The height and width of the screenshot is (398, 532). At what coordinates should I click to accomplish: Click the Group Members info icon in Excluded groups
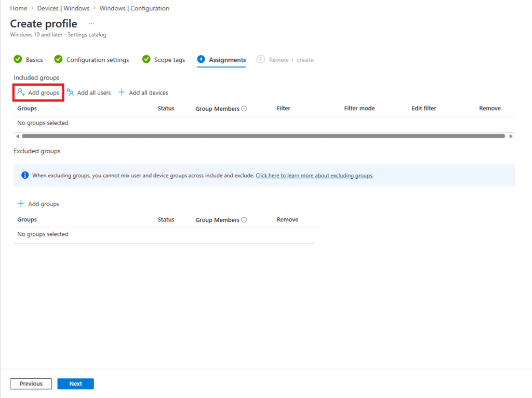(x=244, y=220)
